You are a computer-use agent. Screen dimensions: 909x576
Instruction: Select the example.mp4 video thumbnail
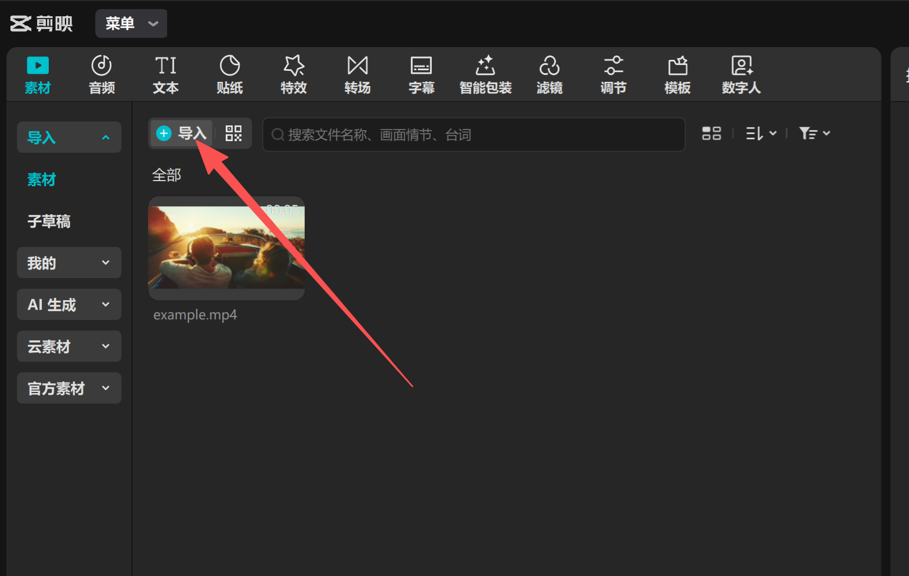226,248
